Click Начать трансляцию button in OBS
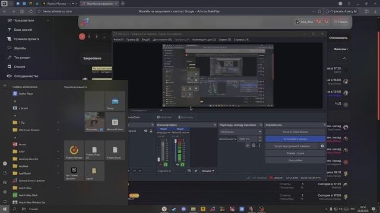 [x=295, y=132]
